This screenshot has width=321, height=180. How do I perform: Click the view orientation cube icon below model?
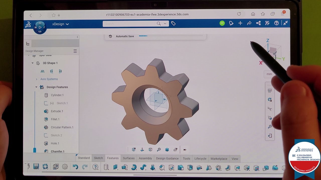[x=150, y=149]
